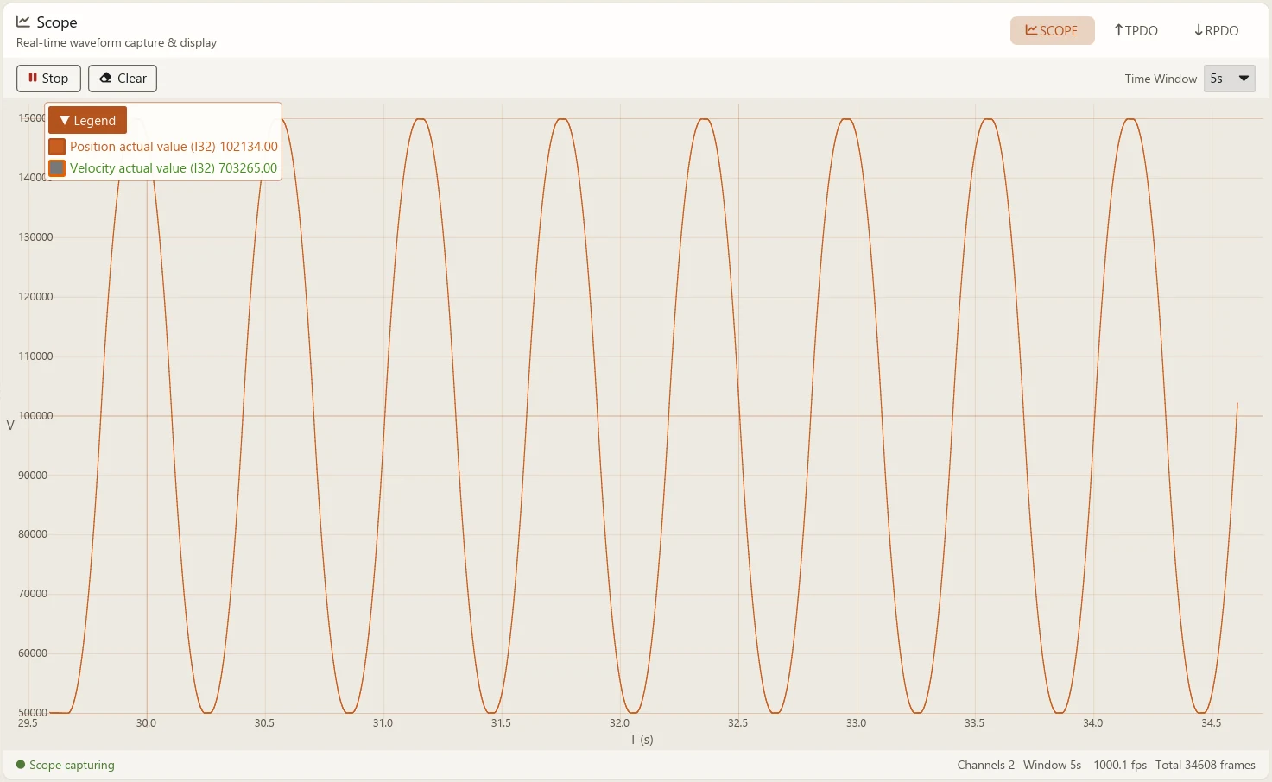Toggle Position actual value color swatch
Viewport: 1272px width, 782px height.
(x=57, y=147)
